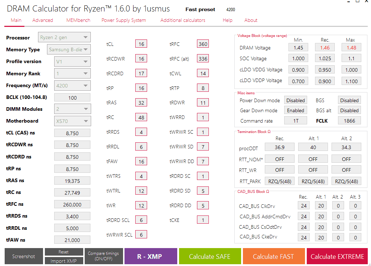This screenshot has width=371, height=266.
Task: Click the BCLK value field
Action: [72, 98]
